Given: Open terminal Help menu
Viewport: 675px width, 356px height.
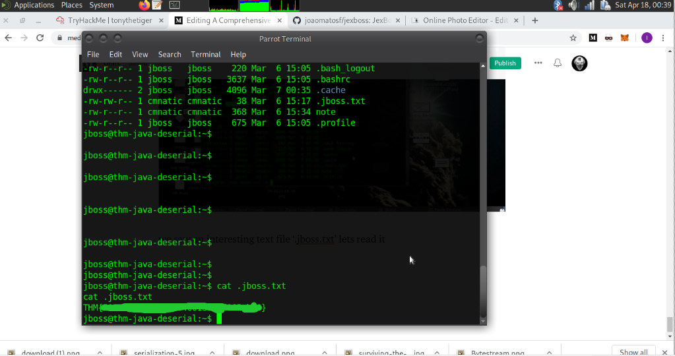Looking at the screenshot, I should 238,55.
